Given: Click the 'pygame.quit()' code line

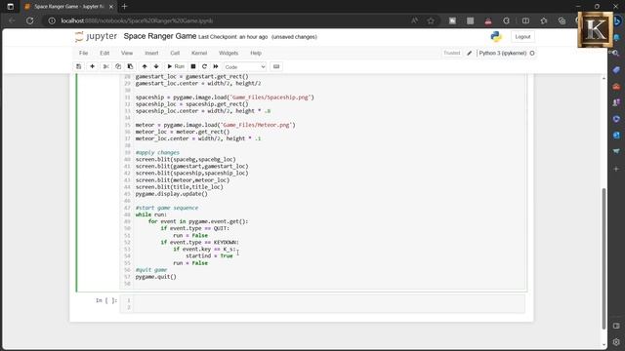Looking at the screenshot, I should [x=155, y=277].
